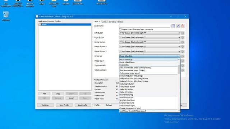Open the gear settings for Tilt Wheel Right

point(183,70)
